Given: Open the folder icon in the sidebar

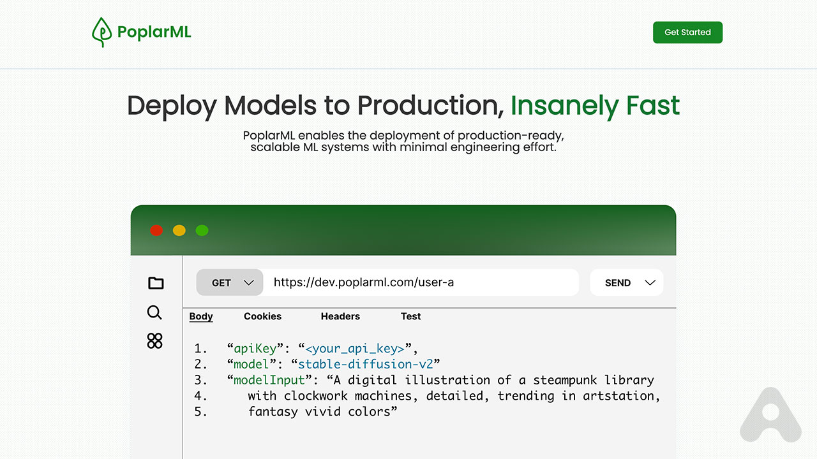Looking at the screenshot, I should [x=155, y=282].
